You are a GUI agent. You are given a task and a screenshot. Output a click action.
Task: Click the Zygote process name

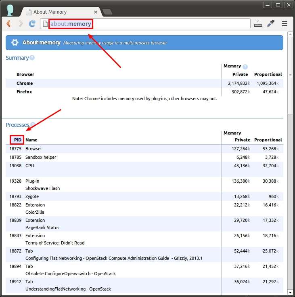32,196
